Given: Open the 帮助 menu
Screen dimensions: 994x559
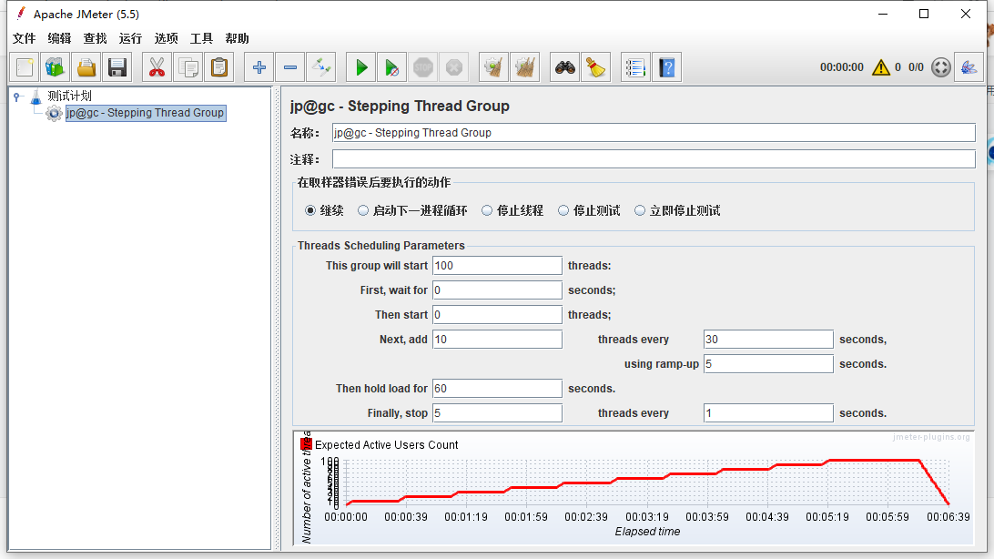Looking at the screenshot, I should tap(237, 38).
